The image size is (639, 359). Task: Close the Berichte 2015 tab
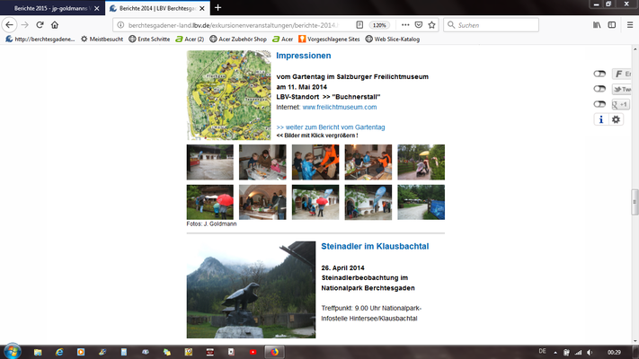click(x=96, y=8)
